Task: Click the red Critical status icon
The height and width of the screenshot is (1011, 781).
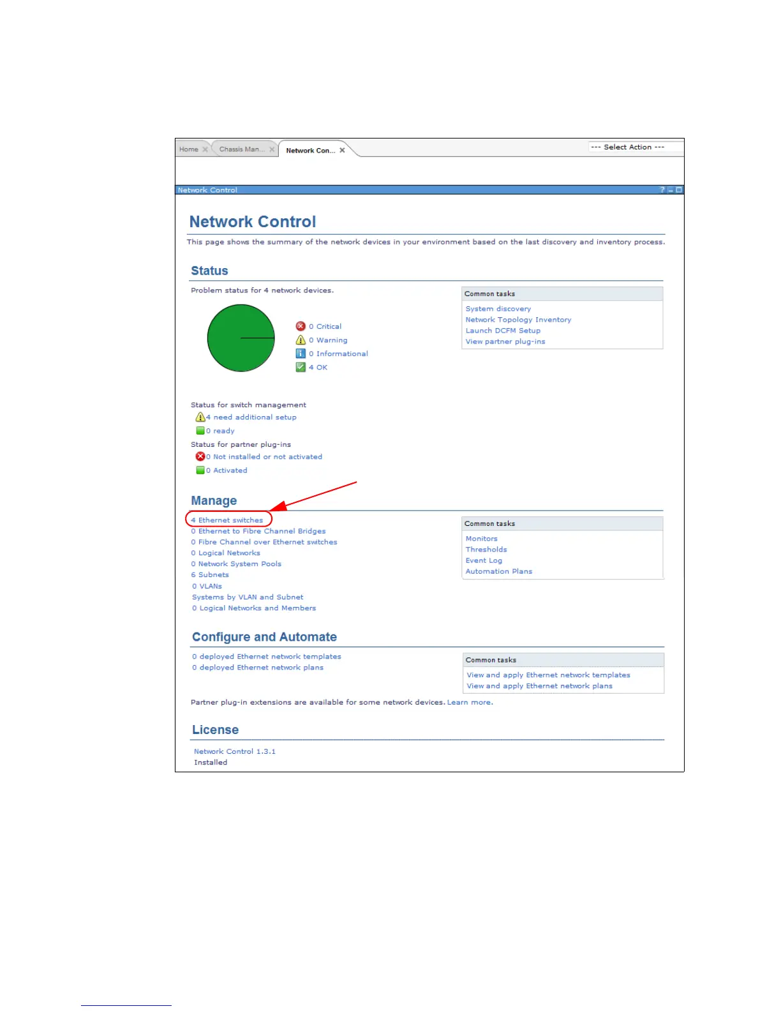Action: point(301,326)
